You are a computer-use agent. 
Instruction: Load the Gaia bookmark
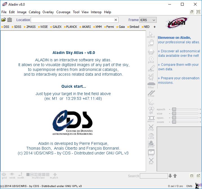click(x=120, y=27)
